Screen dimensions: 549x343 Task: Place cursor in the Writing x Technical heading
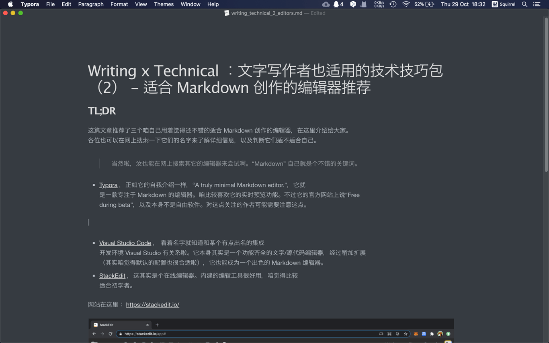click(x=265, y=79)
